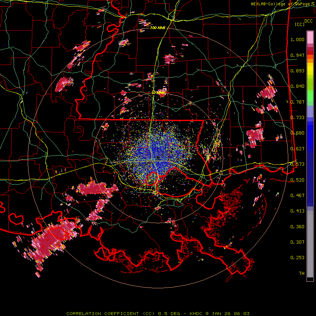Screen dimensions: 316x316
Task: Pick the light pink band on color scale
Action: [x=310, y=38]
